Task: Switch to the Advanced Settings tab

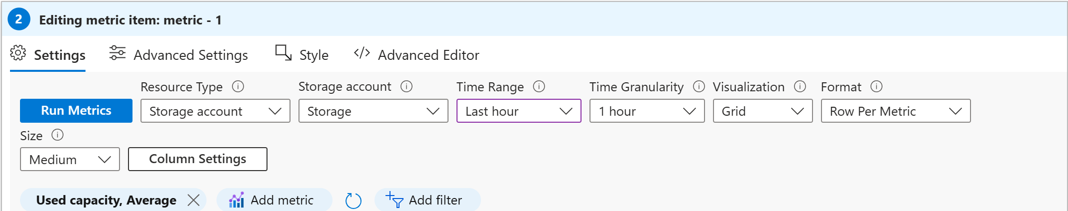Action: point(178,54)
